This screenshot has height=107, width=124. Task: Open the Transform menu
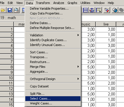tap(43, 3)
